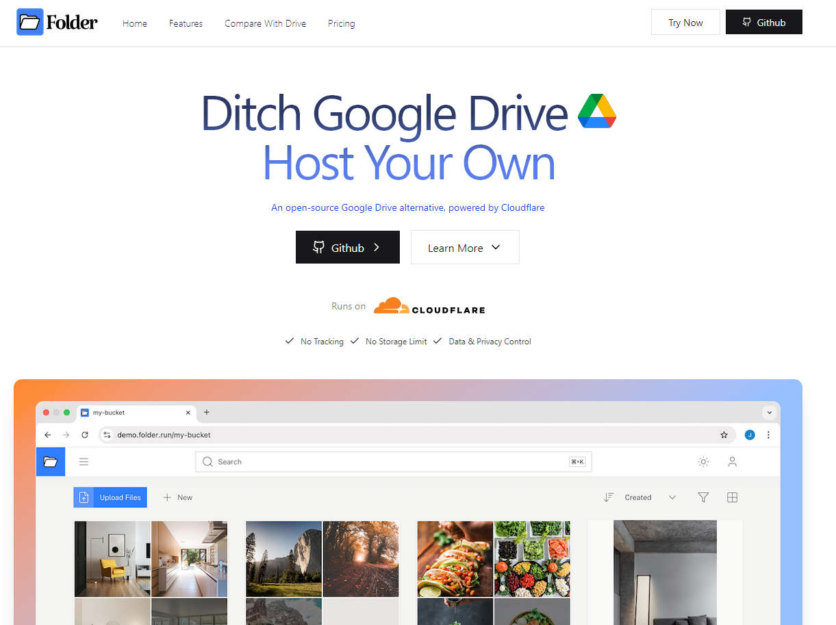The height and width of the screenshot is (625, 836).
Task: Open the Home nav link
Action: pos(135,23)
